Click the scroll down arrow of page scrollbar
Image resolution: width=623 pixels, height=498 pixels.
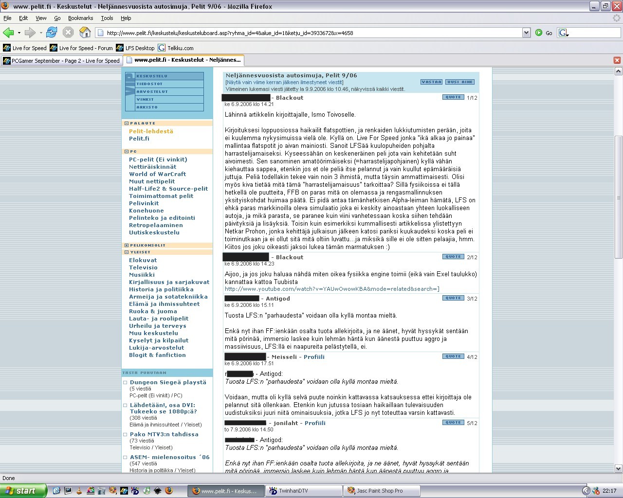(619, 469)
